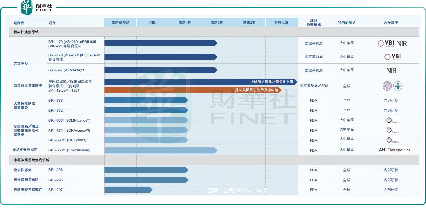
Task: Click the QPEX logo in the BRII-693 row
Action: coord(392,140)
